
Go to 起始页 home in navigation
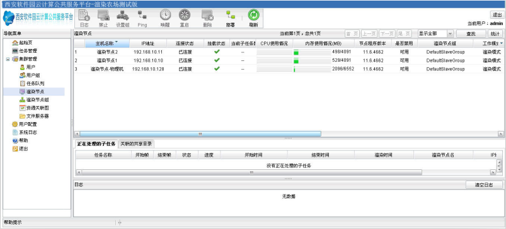tap(22, 43)
